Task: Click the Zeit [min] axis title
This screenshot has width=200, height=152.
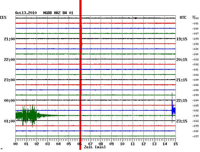Action: [x=95, y=147]
